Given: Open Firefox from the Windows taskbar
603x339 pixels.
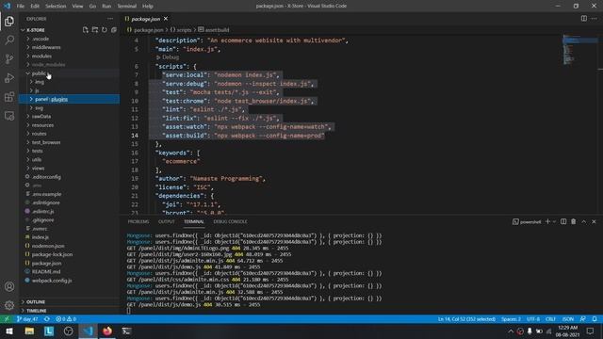Looking at the screenshot, I should tap(107, 331).
